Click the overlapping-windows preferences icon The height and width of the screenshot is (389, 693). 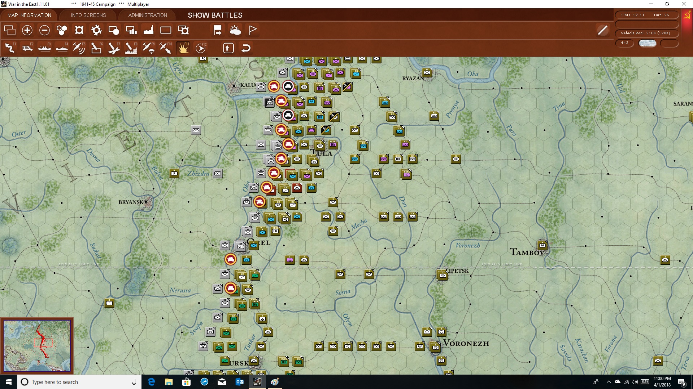(x=10, y=30)
